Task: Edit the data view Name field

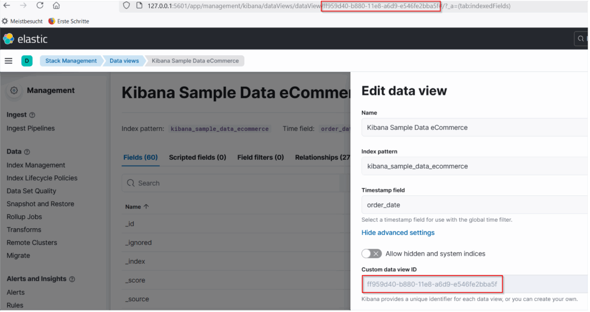Action: [x=475, y=128]
